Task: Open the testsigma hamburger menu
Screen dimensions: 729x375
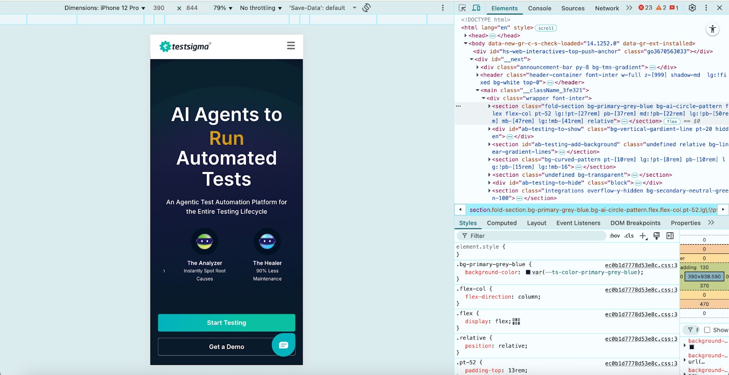Action: [x=291, y=46]
